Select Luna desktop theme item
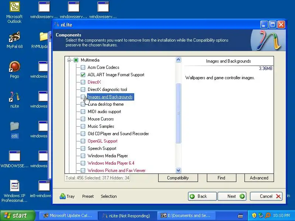 (105, 104)
